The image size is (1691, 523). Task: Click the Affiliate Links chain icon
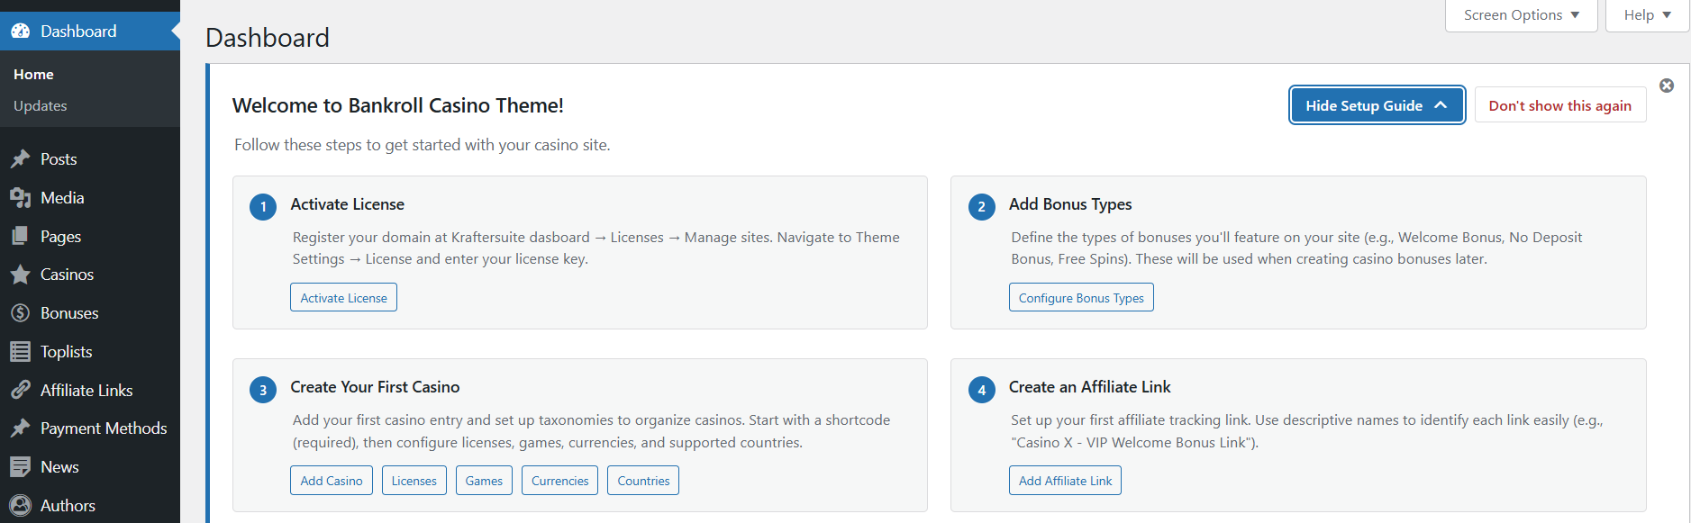21,391
